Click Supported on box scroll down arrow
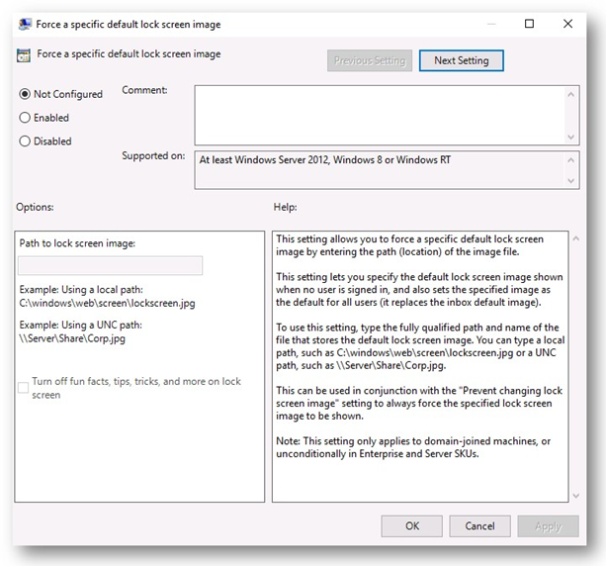 (x=572, y=180)
